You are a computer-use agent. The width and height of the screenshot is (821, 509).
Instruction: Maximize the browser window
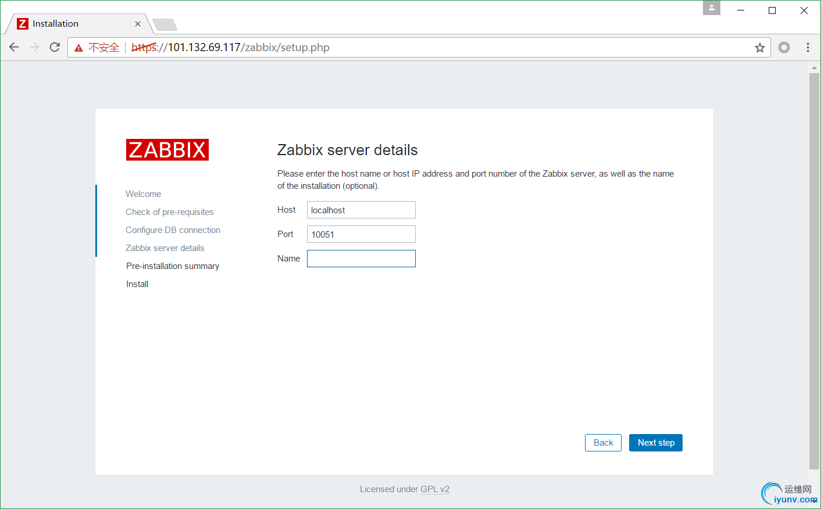[772, 10]
